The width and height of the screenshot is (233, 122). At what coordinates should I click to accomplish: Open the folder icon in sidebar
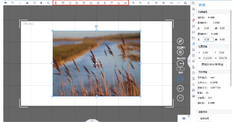[x=193, y=38]
